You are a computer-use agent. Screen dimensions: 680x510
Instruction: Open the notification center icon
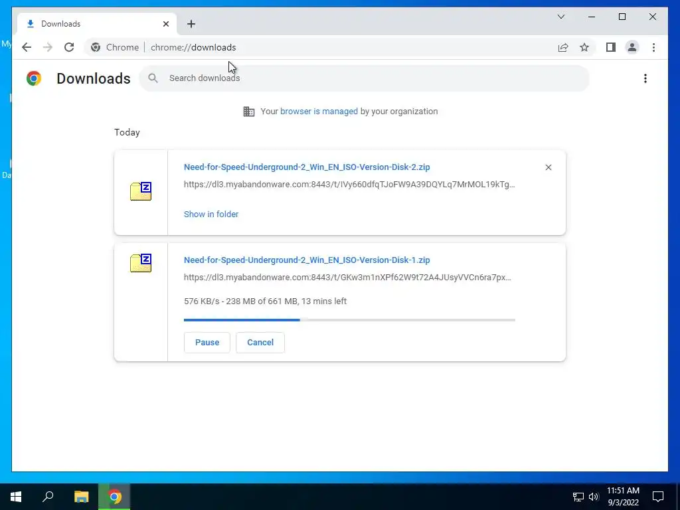[658, 497]
